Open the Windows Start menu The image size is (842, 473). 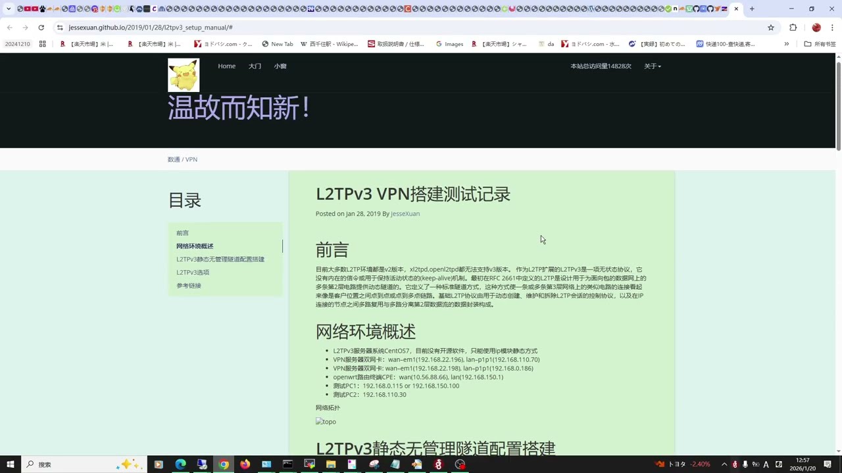pos(10,464)
